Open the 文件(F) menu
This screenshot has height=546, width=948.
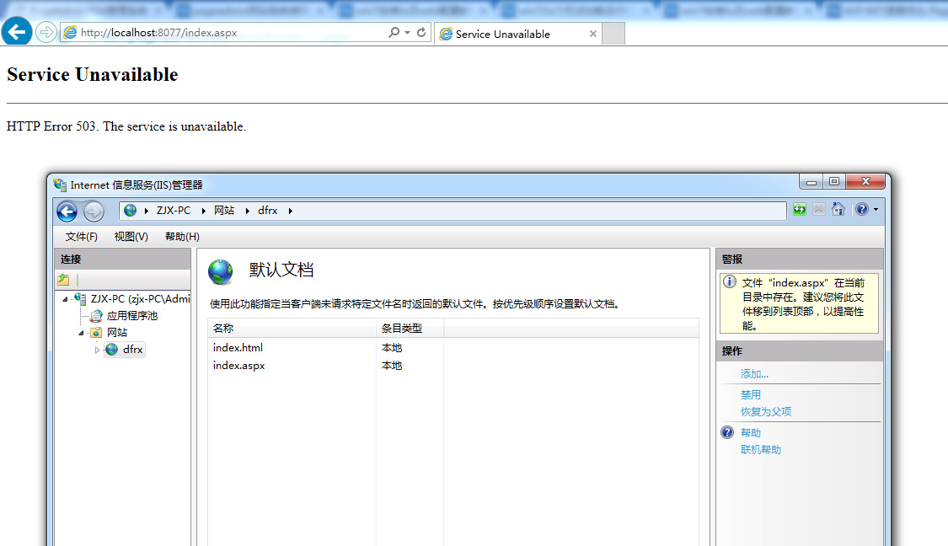[82, 237]
